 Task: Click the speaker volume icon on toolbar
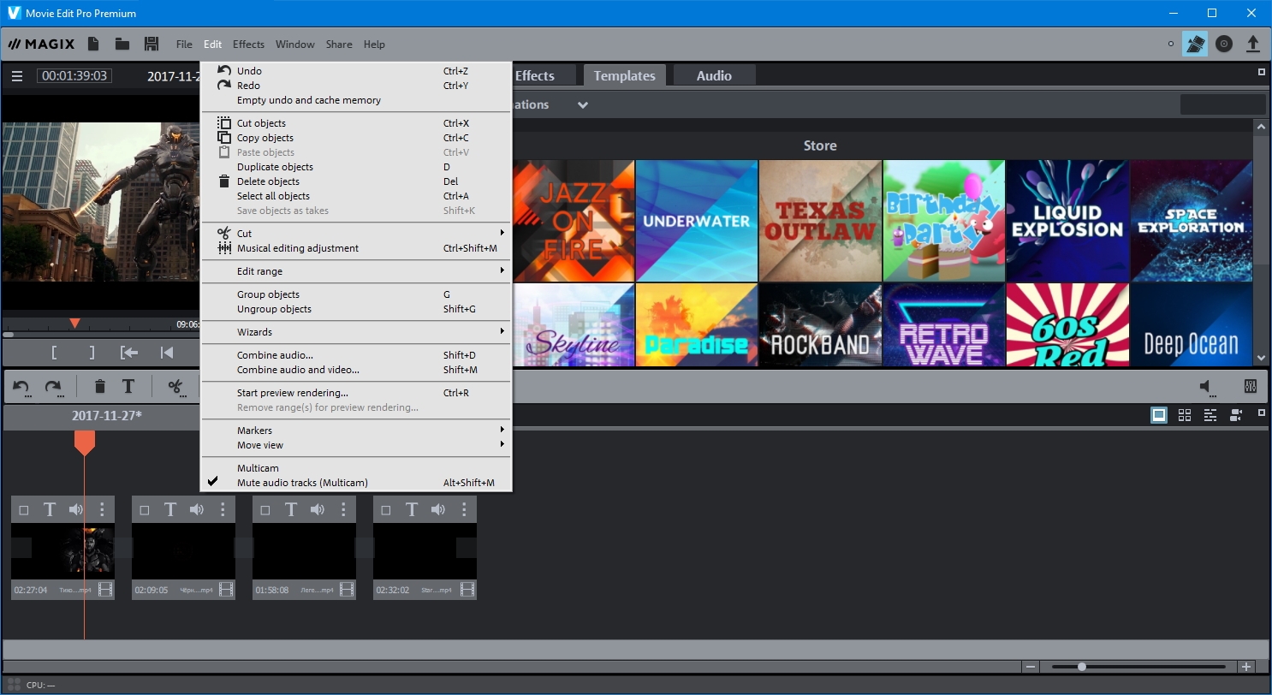1208,387
